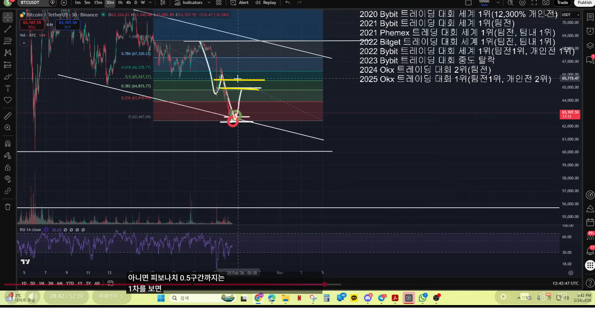Open the Fibonacci and Gann tools group
The height and width of the screenshot is (310, 595).
[8, 41]
